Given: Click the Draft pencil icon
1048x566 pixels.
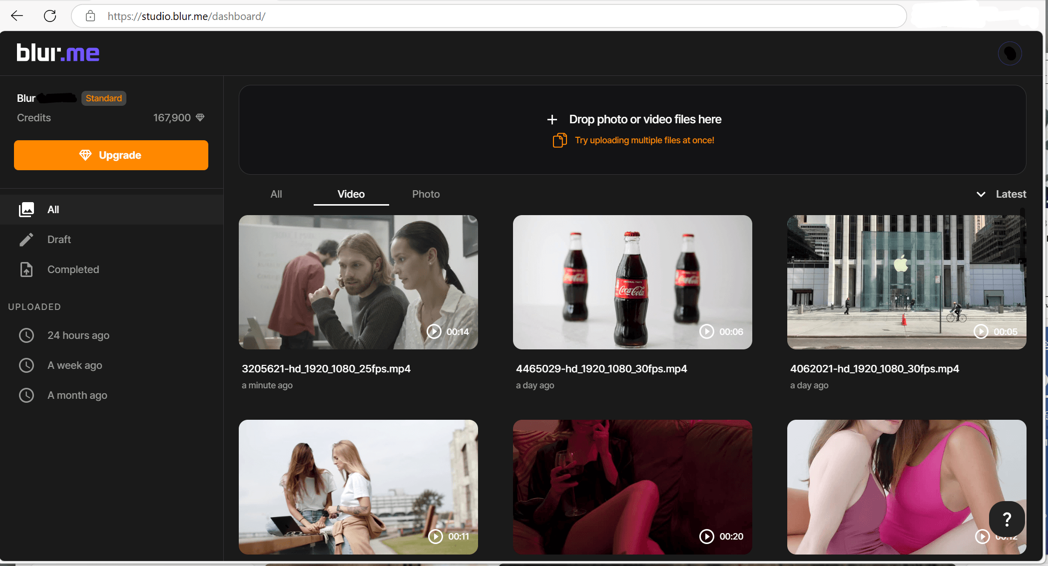Looking at the screenshot, I should 26,240.
